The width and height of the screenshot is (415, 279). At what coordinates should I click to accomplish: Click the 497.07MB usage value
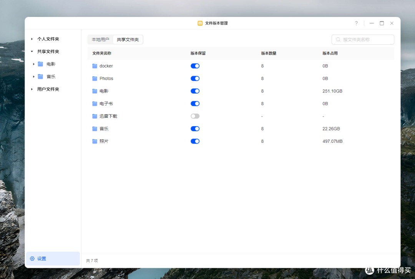coord(332,141)
